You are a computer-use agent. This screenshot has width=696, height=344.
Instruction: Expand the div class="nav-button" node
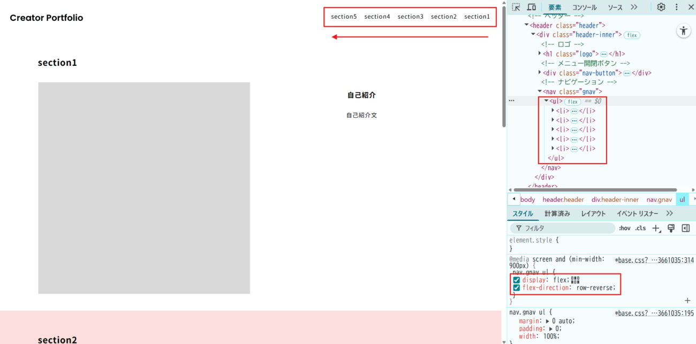[x=540, y=73]
